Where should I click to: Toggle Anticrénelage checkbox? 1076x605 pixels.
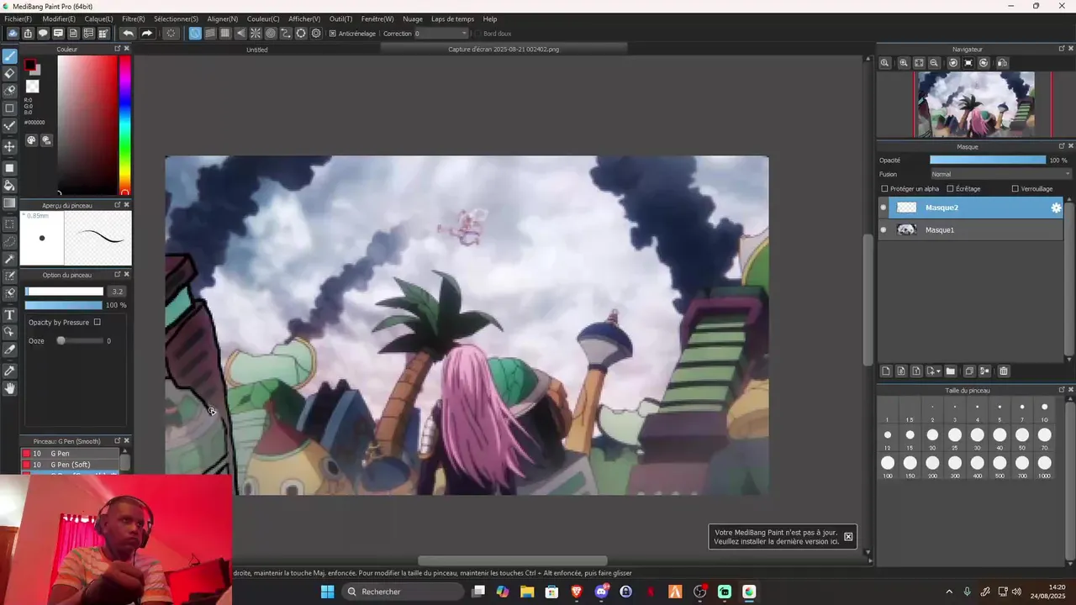pos(333,34)
